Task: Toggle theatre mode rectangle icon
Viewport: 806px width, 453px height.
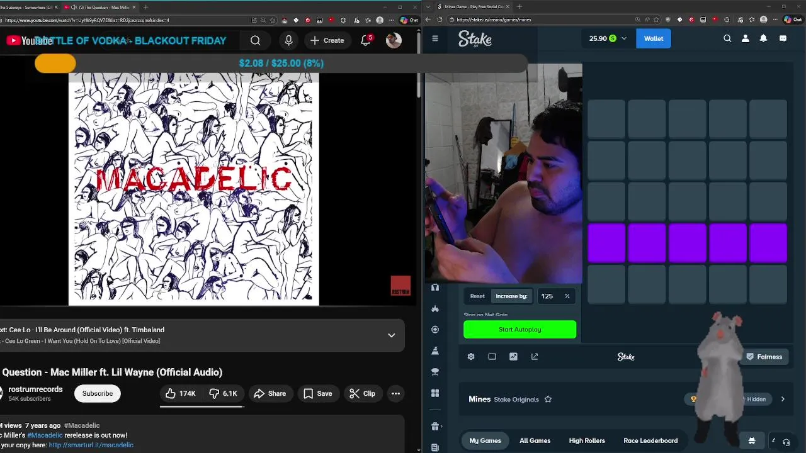Action: 492,357
